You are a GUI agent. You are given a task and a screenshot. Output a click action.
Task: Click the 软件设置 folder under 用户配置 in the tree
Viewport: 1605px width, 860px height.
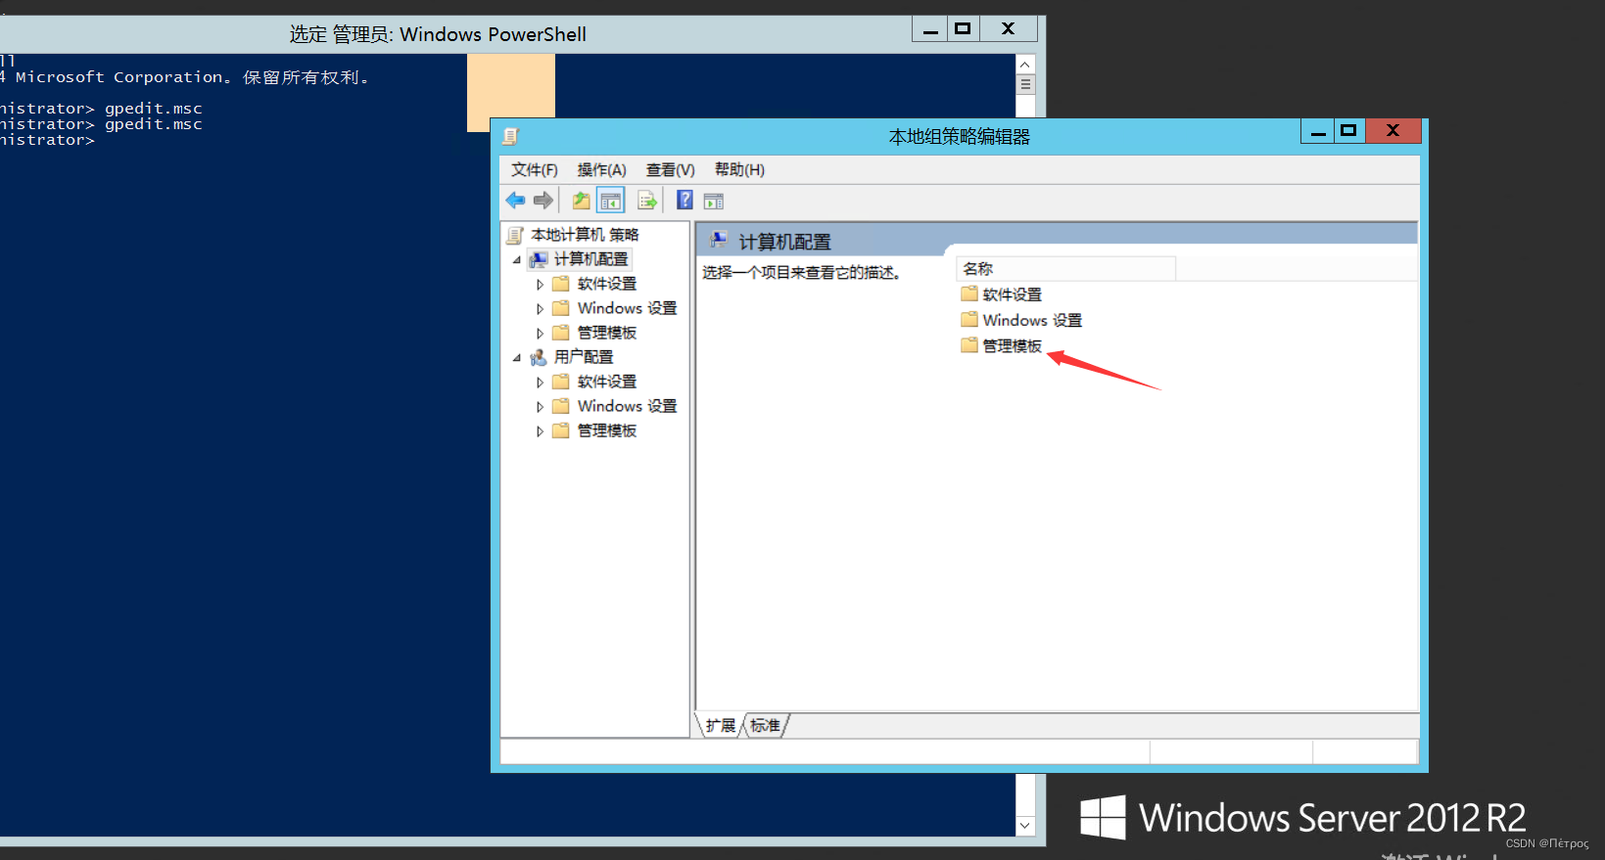click(606, 382)
